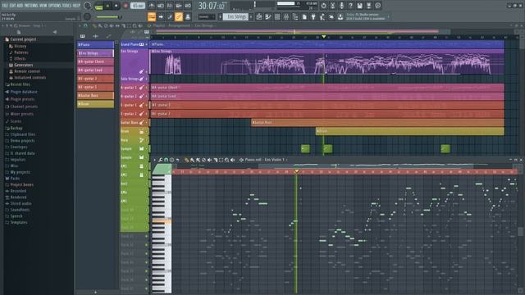
Task: Toggle wait for input before recording
Action: 161,6
